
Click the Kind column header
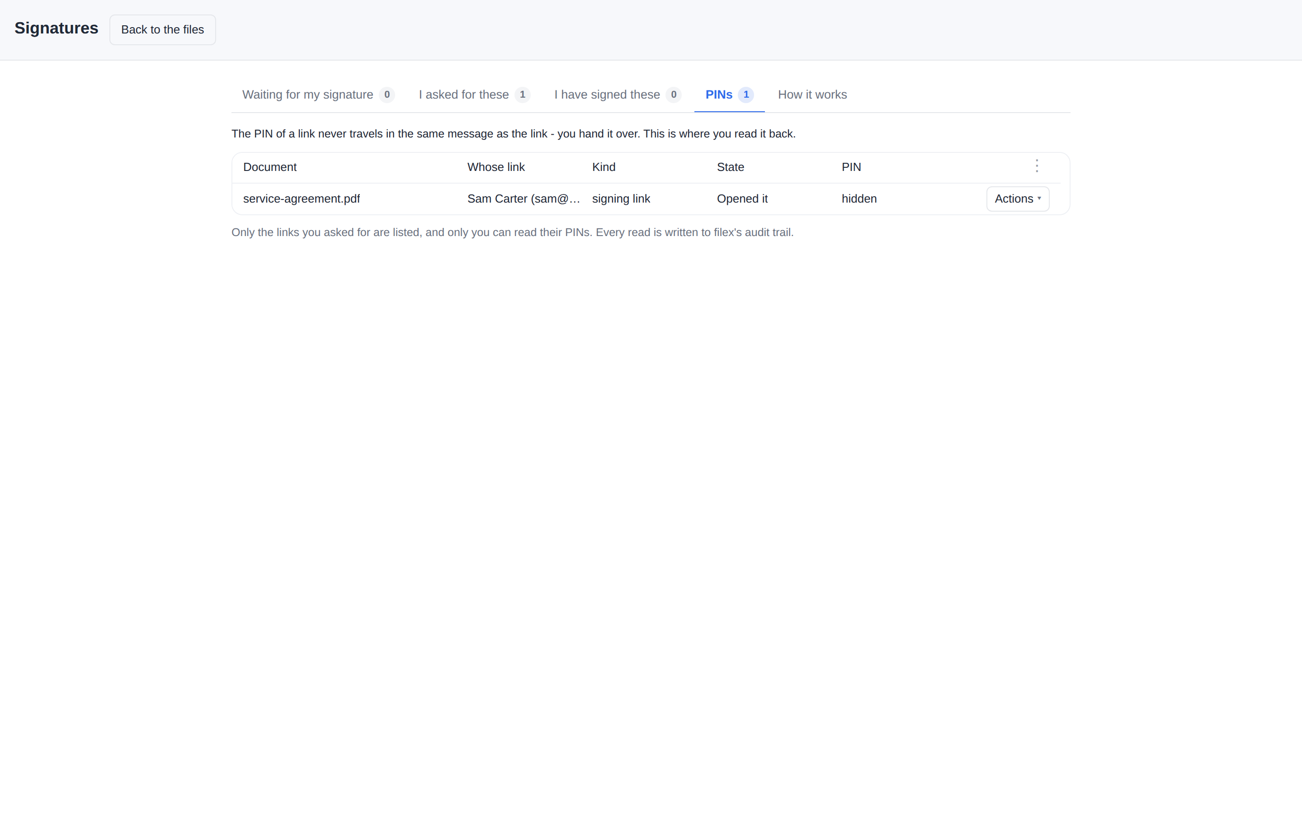tap(604, 167)
